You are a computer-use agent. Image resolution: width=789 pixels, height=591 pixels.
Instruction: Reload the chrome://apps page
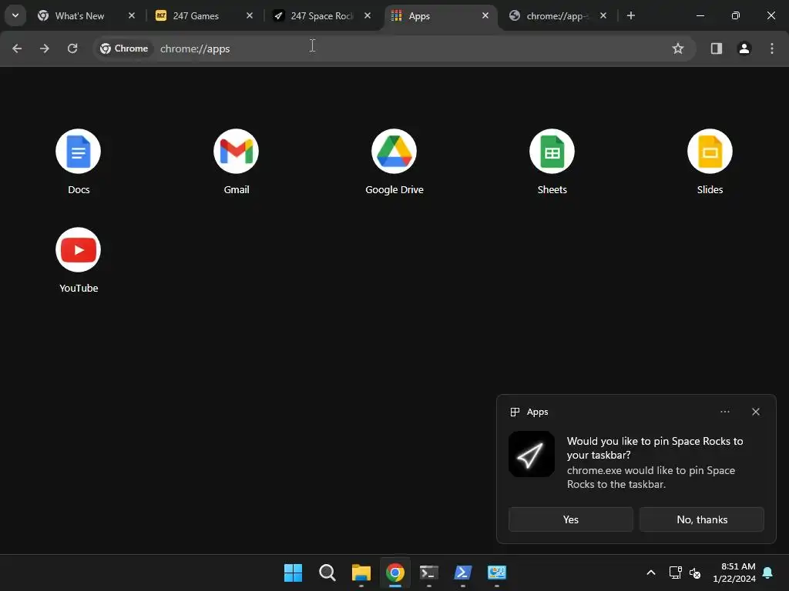72,48
